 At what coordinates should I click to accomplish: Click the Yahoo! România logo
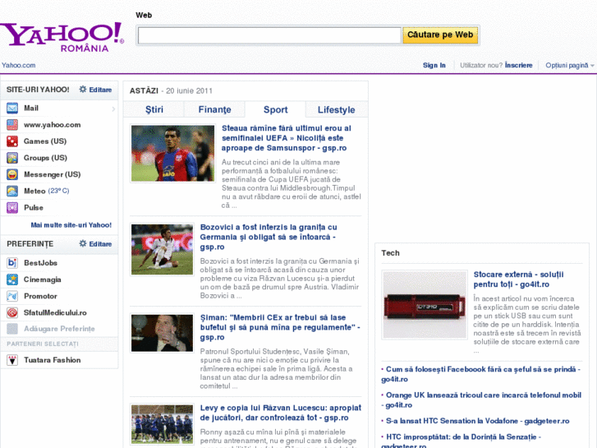[x=62, y=37]
